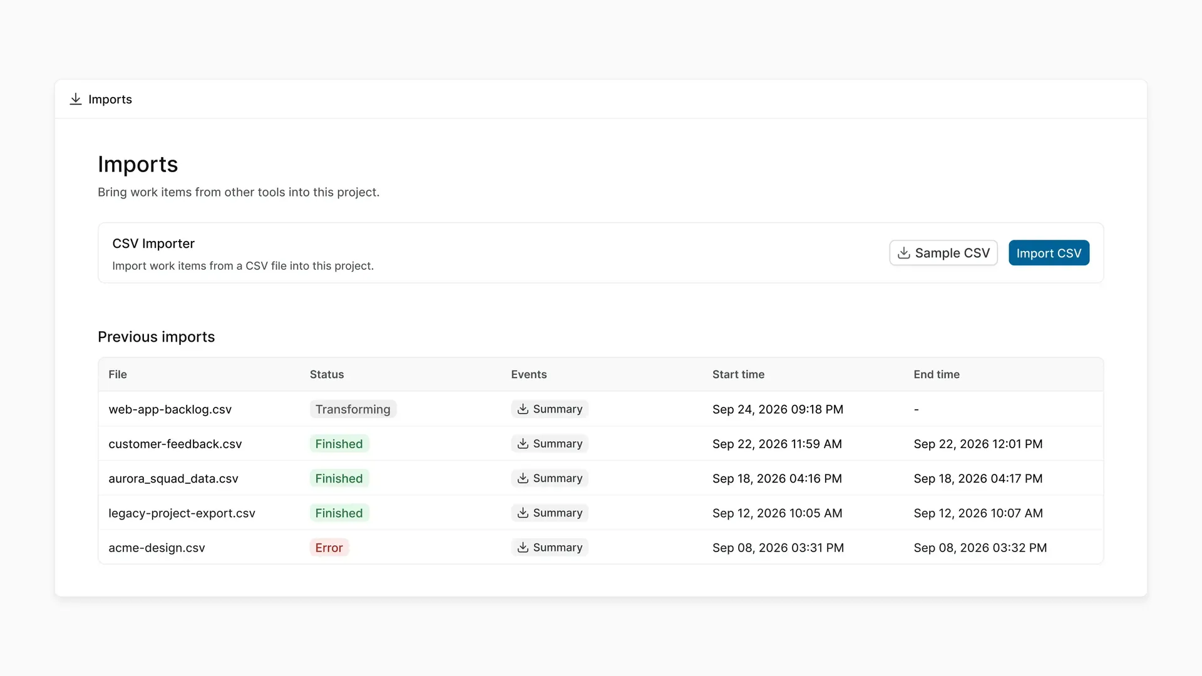
Task: Click the Events column header
Action: tap(529, 374)
